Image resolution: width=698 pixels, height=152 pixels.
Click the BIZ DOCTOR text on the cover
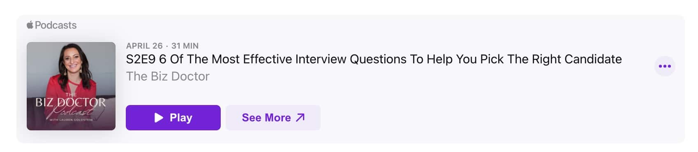coord(71,102)
